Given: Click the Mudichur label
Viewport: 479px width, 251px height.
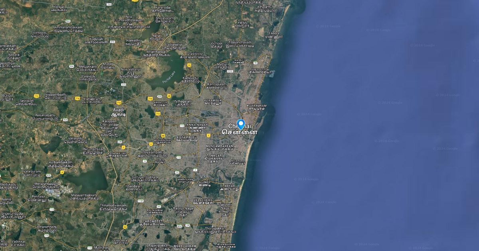Looking at the screenshot, I should pos(101,247).
